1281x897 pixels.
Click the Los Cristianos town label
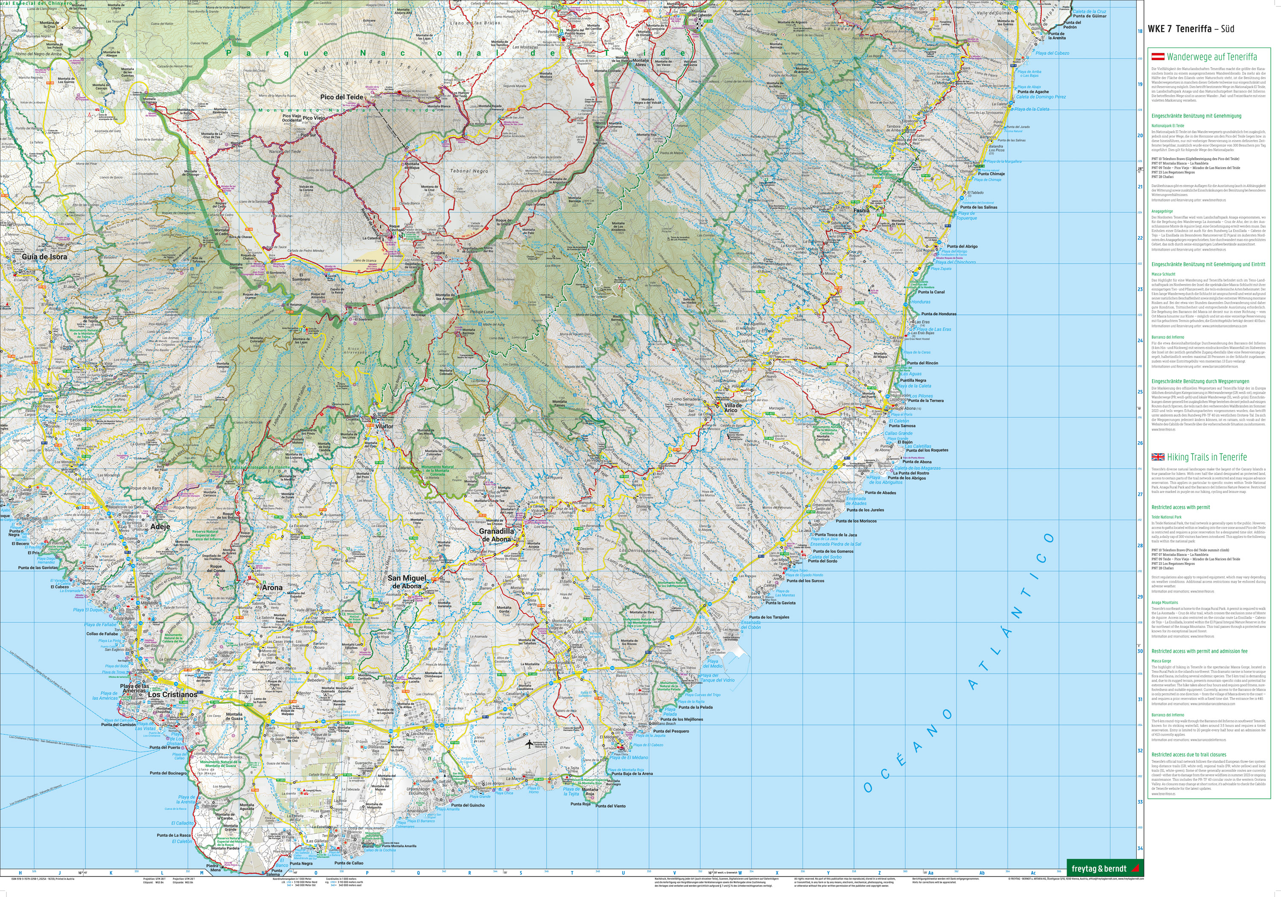(173, 695)
